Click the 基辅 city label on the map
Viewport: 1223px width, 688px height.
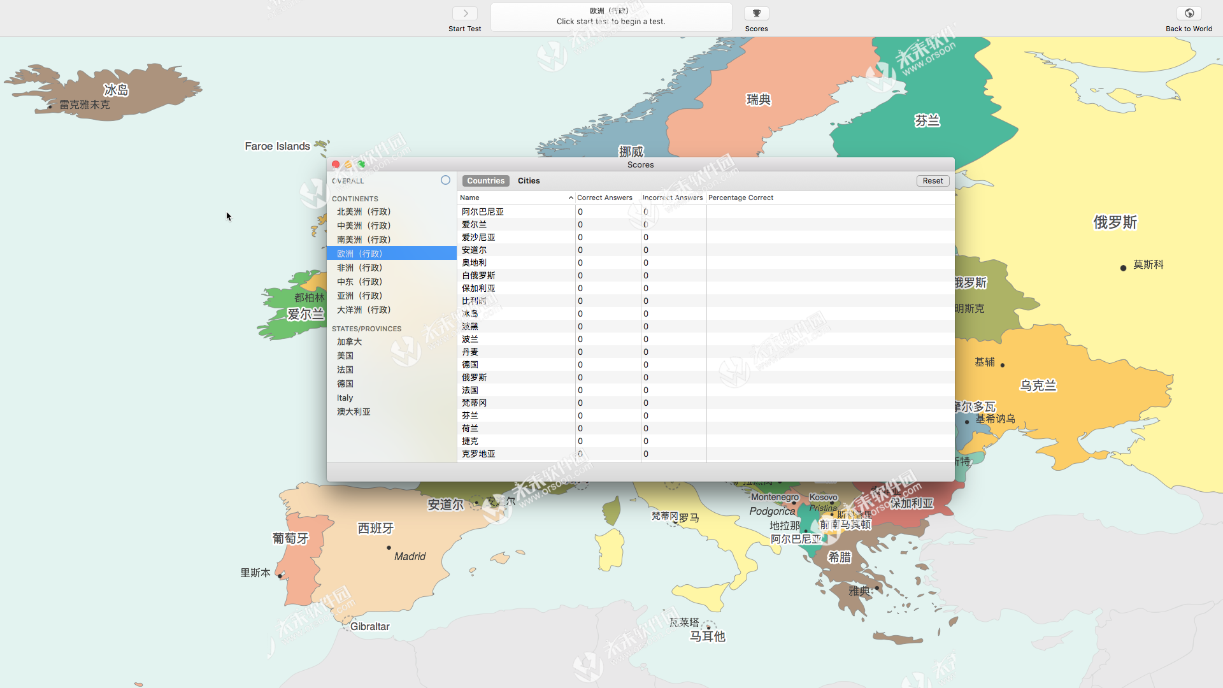tap(985, 362)
